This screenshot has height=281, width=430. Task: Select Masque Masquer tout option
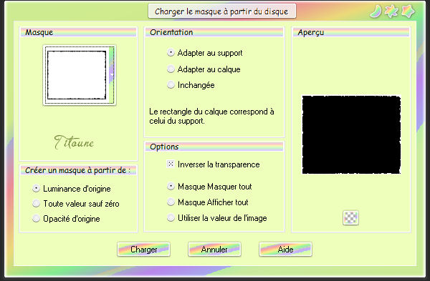coord(171,187)
